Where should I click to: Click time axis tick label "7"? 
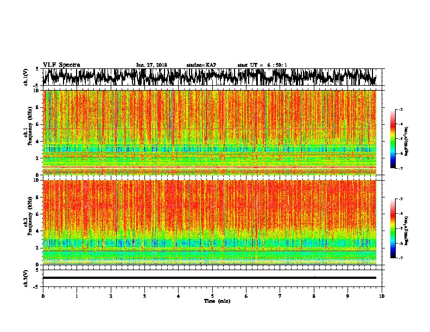click(280, 296)
